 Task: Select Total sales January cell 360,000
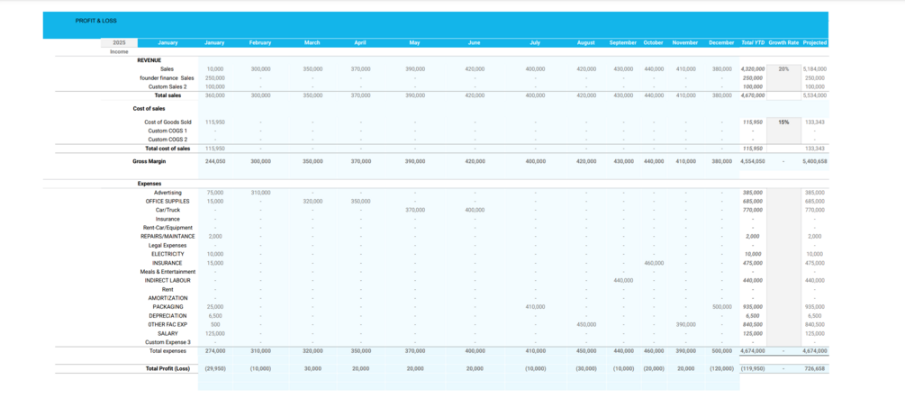pyautogui.click(x=214, y=95)
